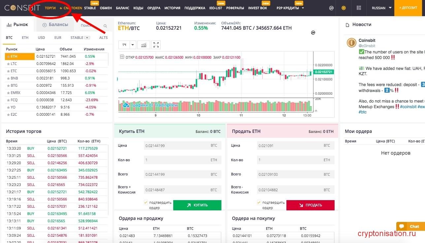425x243 pixels.
Task: Switch to the Балансы tab
Action: (x=55, y=25)
